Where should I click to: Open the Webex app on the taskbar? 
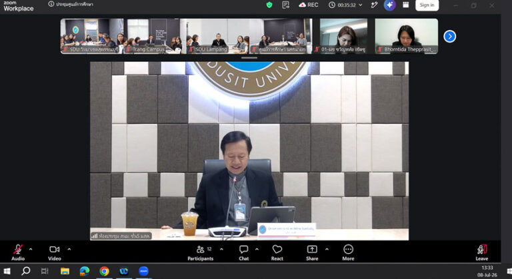124,271
